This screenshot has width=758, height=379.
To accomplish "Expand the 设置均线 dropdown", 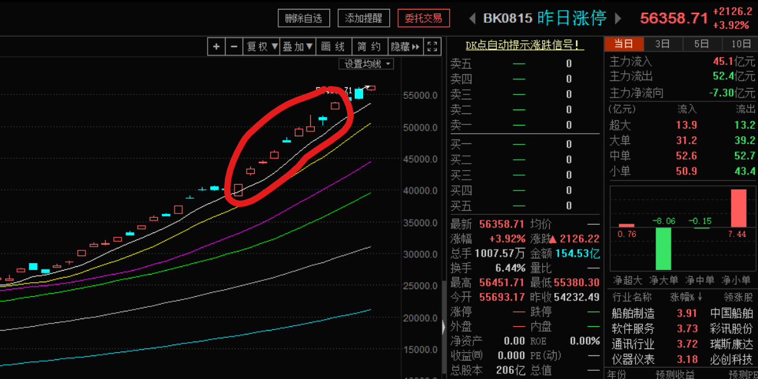I will (x=367, y=64).
